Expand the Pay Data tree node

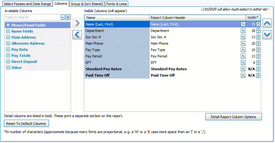pyautogui.click(x=8, y=49)
